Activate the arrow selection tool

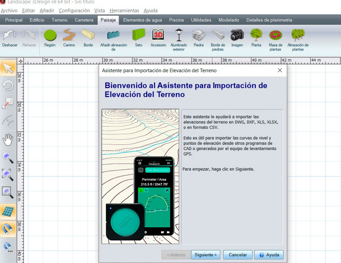[8, 68]
